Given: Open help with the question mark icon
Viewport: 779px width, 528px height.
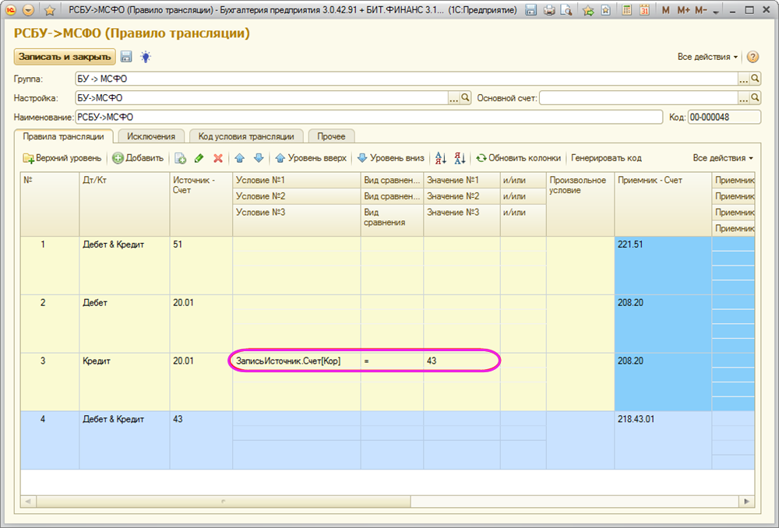Looking at the screenshot, I should [x=753, y=57].
